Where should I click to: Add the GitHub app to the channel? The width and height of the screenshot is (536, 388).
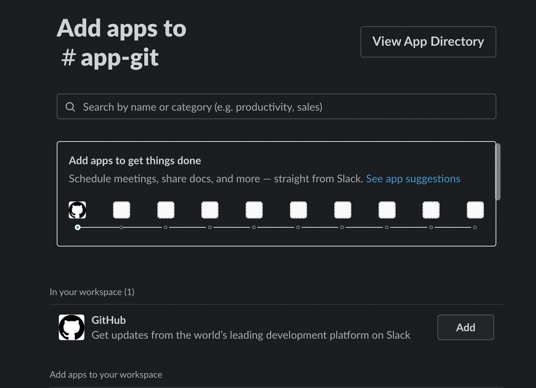[x=465, y=327]
